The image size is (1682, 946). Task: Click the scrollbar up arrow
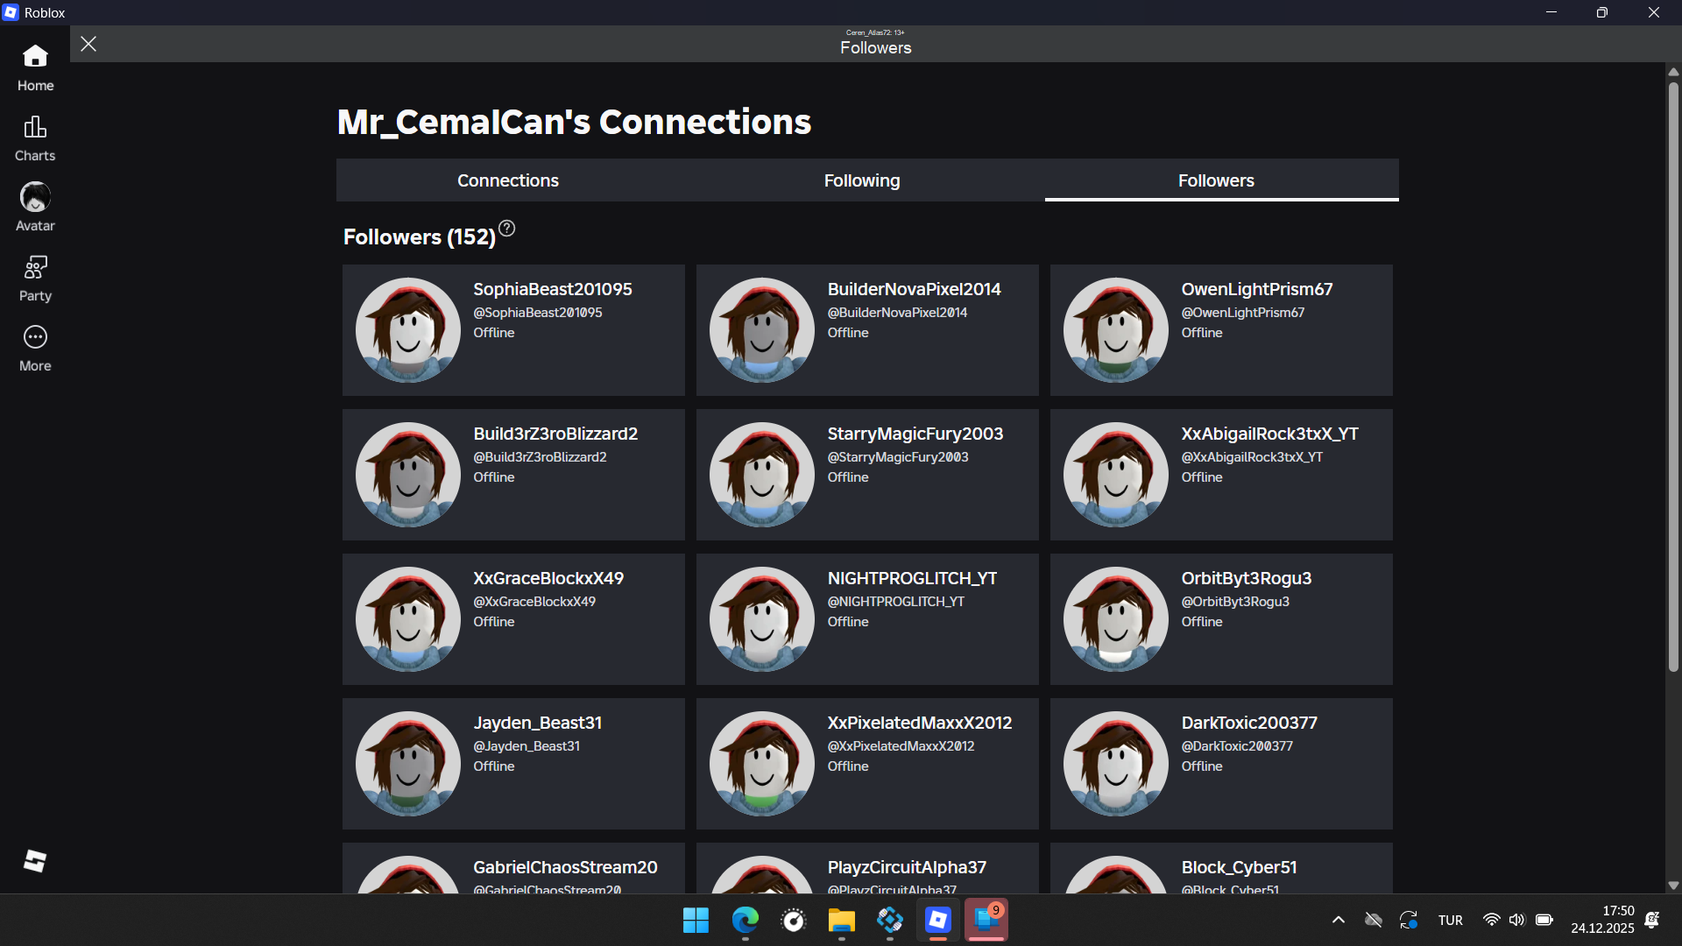1673,72
